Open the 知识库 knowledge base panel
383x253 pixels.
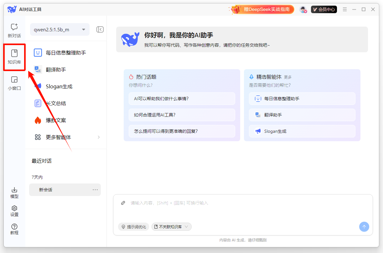[x=14, y=57]
